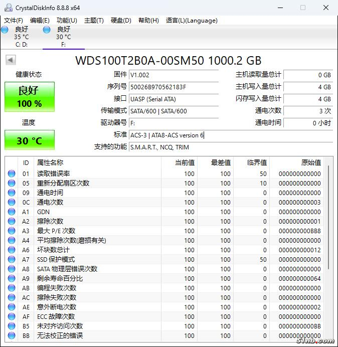Click the 良好 100 % health status button
338x347 pixels.
30,97
